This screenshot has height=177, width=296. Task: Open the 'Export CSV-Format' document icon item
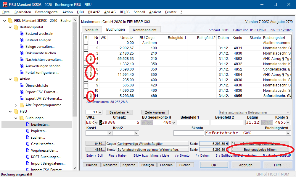click(x=22, y=92)
